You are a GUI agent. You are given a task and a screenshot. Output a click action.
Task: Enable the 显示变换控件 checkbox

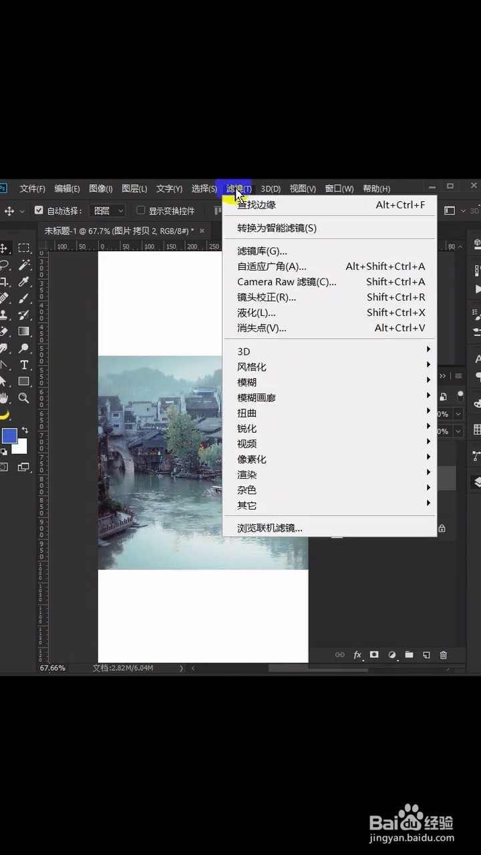click(140, 210)
